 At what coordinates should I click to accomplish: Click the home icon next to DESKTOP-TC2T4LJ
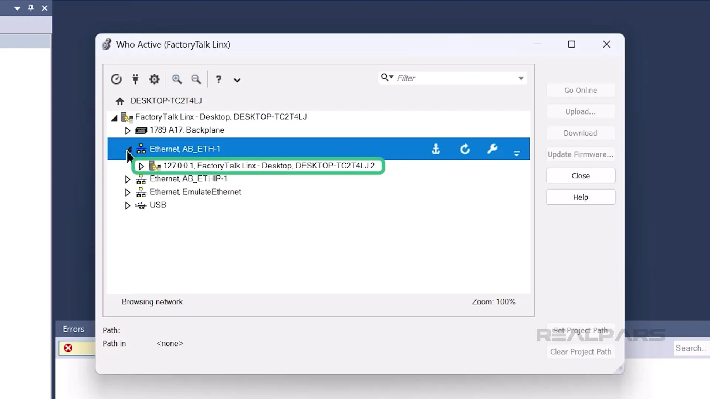tap(119, 101)
